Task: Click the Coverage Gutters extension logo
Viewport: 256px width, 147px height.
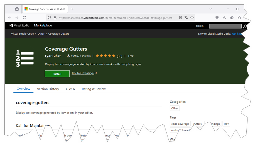Action: coord(25,58)
